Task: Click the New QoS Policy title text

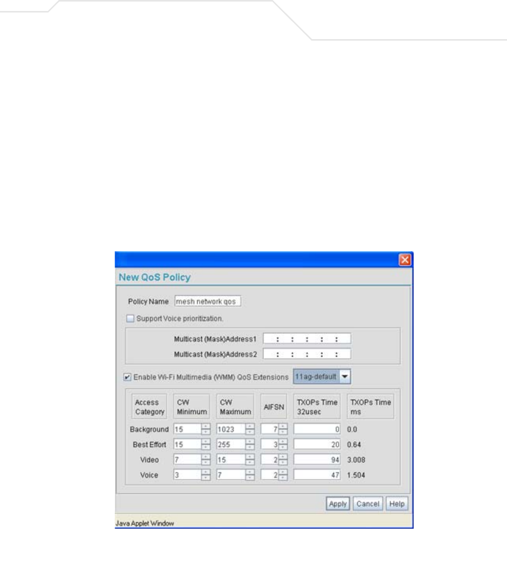Action: (x=154, y=277)
